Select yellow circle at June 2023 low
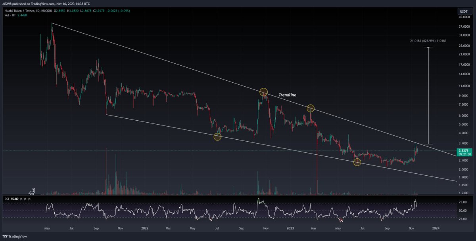476x241 pixels. coord(357,162)
